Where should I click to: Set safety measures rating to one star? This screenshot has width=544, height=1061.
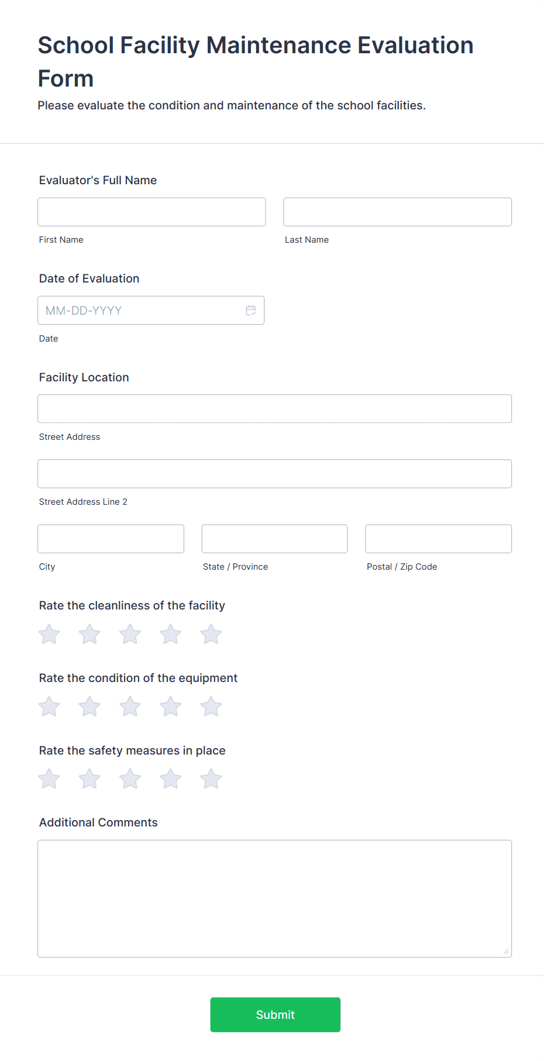pyautogui.click(x=49, y=778)
